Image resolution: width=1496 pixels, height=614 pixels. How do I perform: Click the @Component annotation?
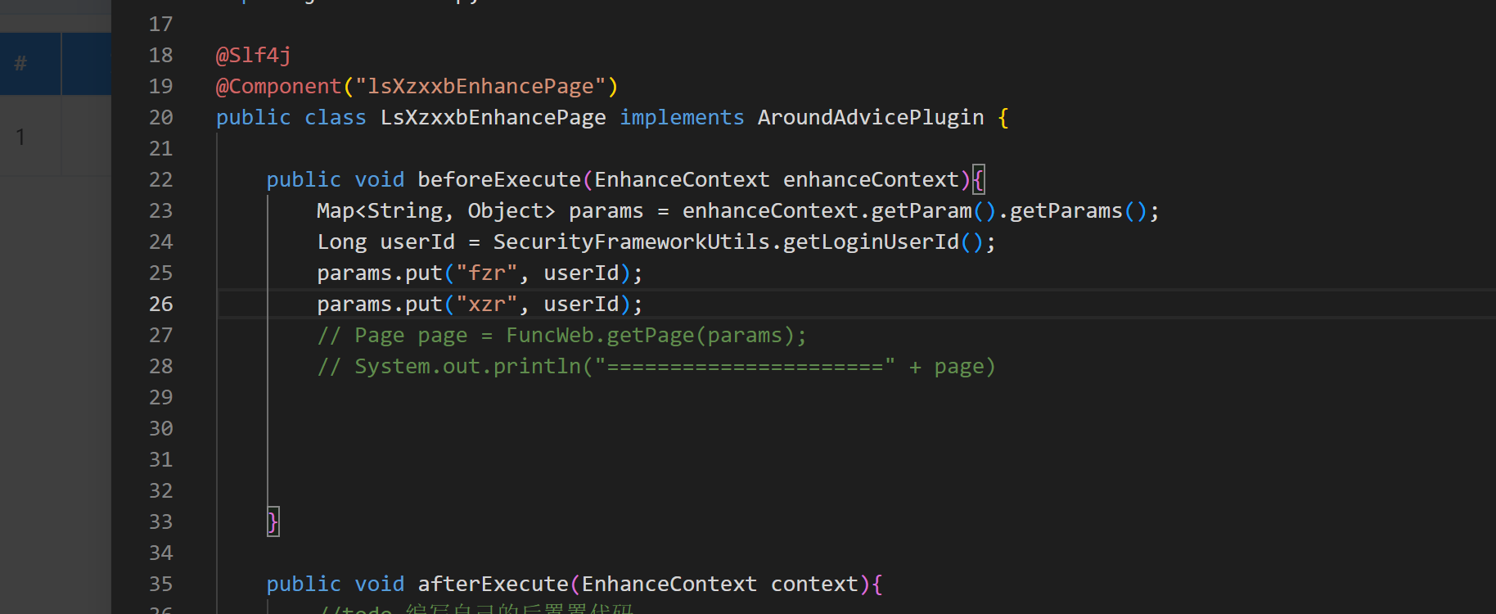tap(278, 87)
